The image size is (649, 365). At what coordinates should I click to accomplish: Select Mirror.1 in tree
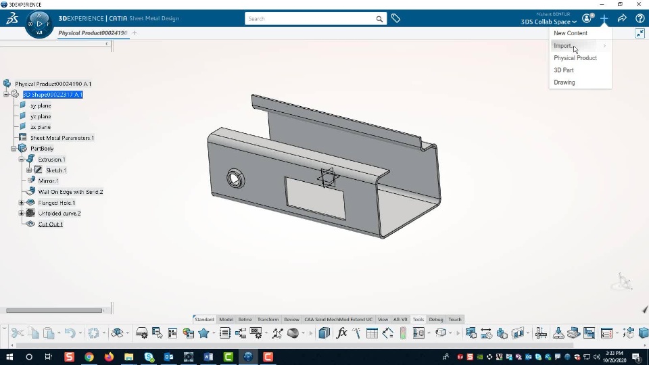pyautogui.click(x=48, y=181)
